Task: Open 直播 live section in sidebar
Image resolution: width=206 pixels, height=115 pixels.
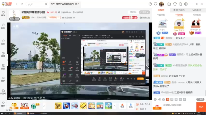Action: [3, 54]
